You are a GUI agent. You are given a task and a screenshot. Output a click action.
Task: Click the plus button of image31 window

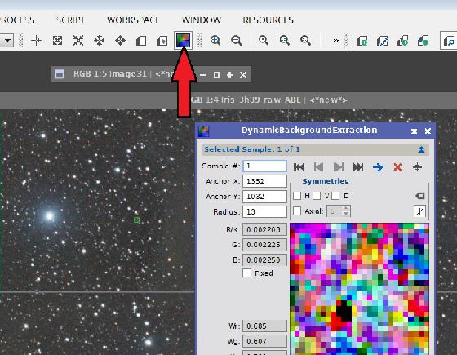point(229,74)
